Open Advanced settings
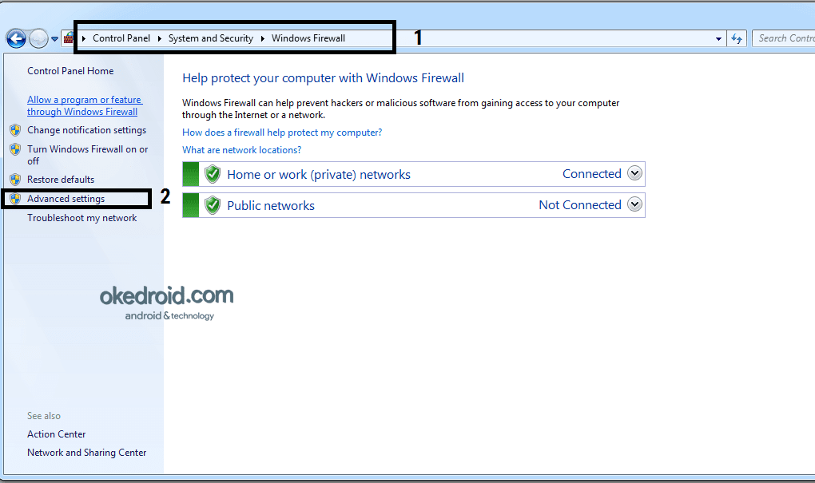Screen dimensions: 815x483 coord(66,199)
